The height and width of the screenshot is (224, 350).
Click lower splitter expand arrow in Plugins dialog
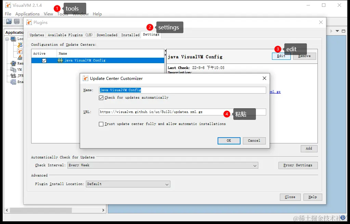[x=165, y=55]
